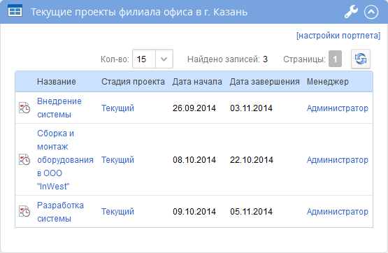This screenshot has height=253, width=388.
Task: Sort by the Дата завершения column header
Action: tap(264, 82)
